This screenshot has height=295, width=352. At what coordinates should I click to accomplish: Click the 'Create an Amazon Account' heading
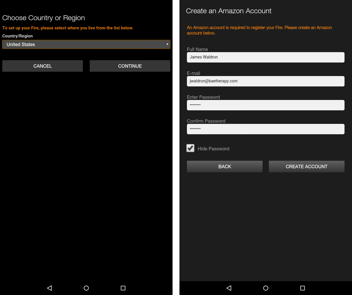pyautogui.click(x=229, y=11)
